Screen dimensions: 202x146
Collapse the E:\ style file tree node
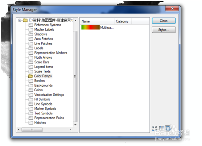pyautogui.click(x=20, y=20)
